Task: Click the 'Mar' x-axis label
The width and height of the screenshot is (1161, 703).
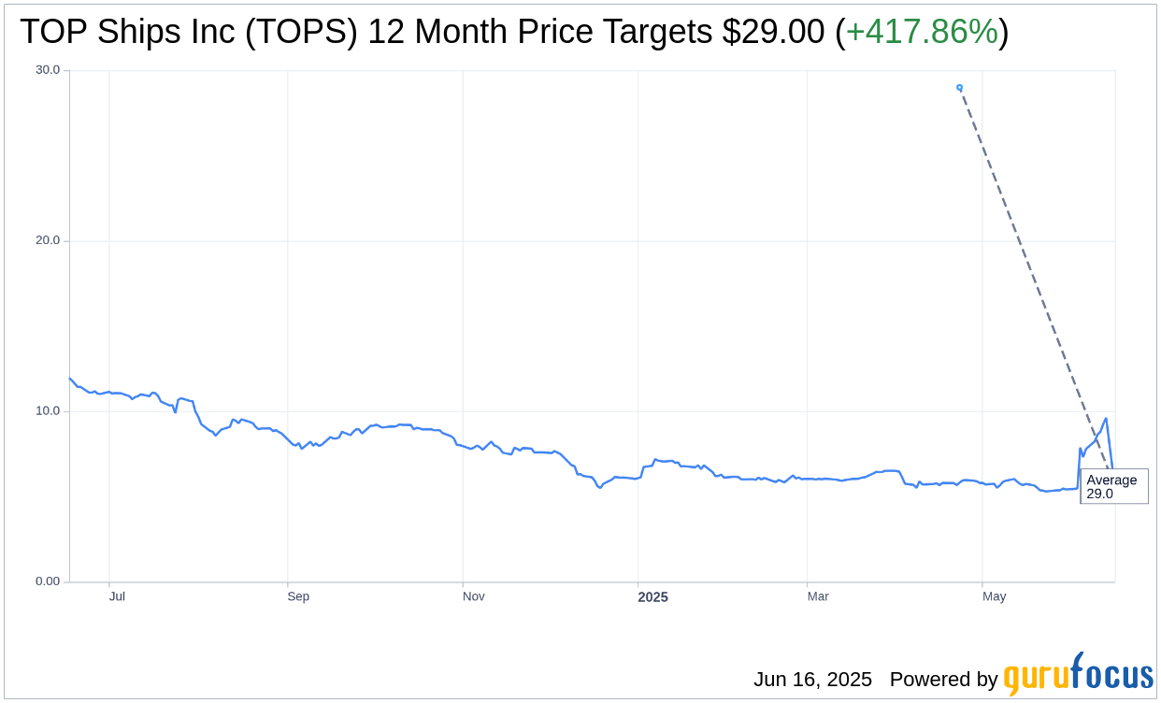Action: pyautogui.click(x=818, y=596)
